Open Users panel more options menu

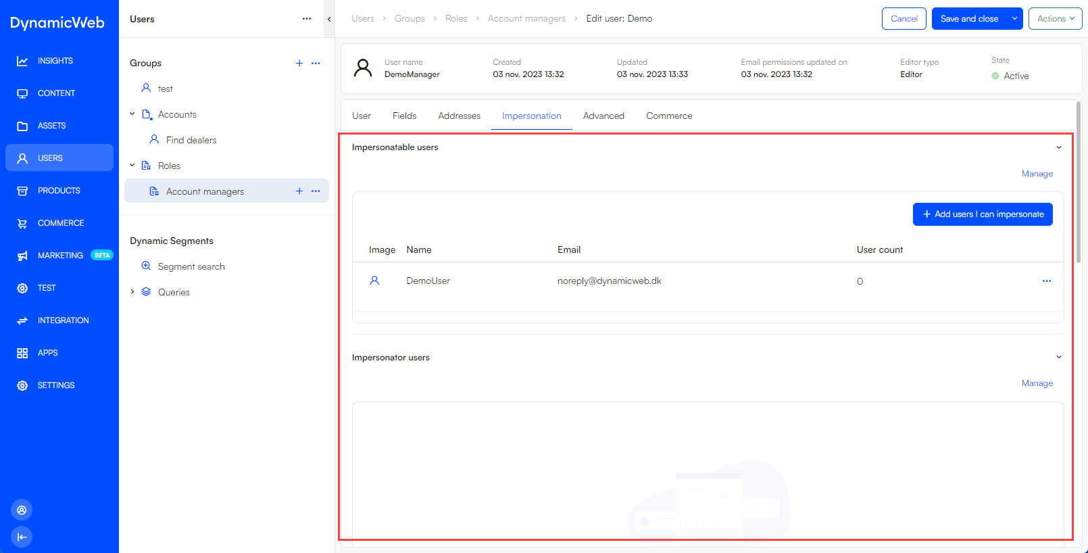pyautogui.click(x=307, y=19)
